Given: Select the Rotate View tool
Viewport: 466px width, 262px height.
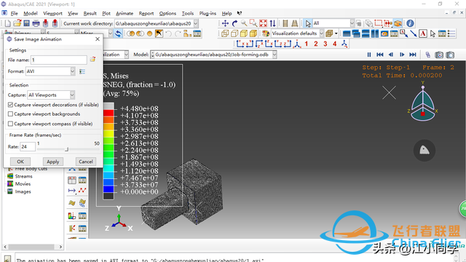Looking at the screenshot, I should coord(234,23).
